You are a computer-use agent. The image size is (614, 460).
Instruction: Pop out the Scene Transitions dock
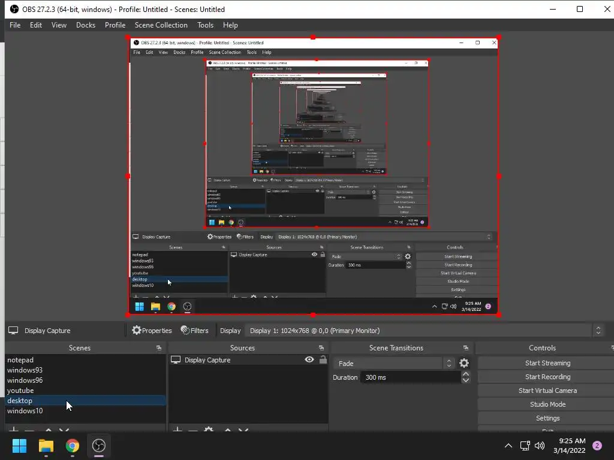coord(465,348)
